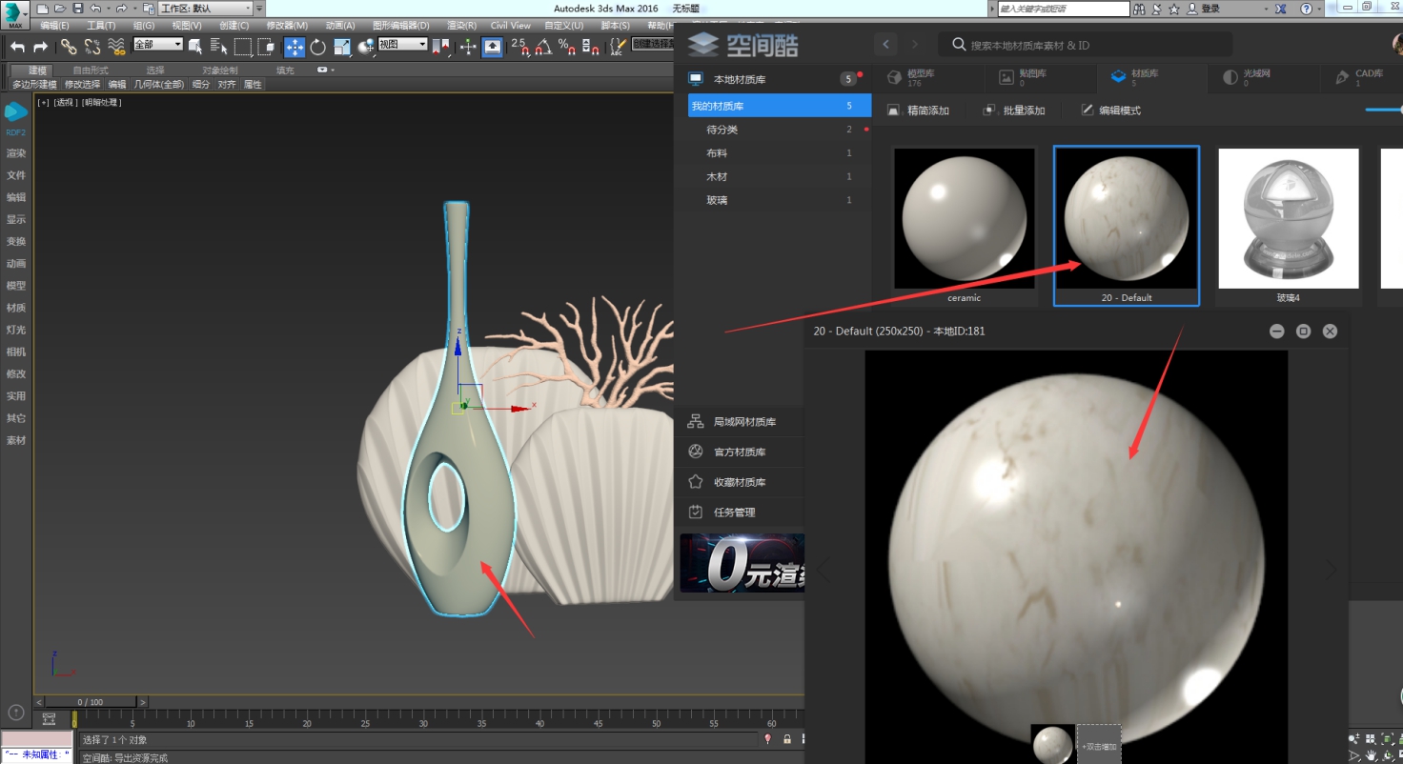
Task: Go back using the 空间酷 navigation arrow
Action: pos(886,44)
